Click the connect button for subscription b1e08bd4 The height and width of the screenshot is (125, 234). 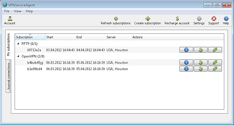pyautogui.click(x=215, y=69)
